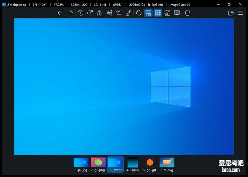
Task: Rotate the image clockwise
Action: click(90, 13)
